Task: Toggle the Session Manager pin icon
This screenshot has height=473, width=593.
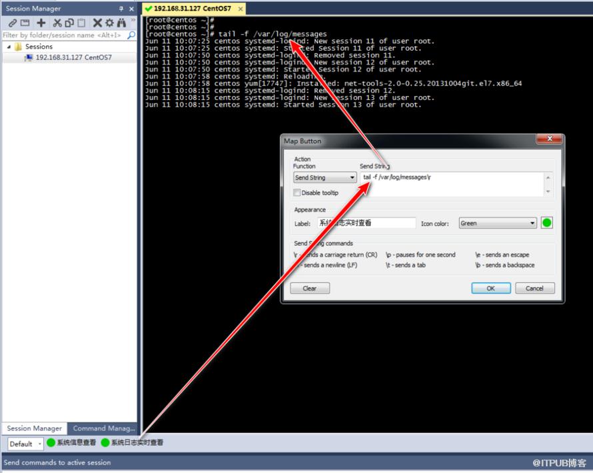Action: 121,9
